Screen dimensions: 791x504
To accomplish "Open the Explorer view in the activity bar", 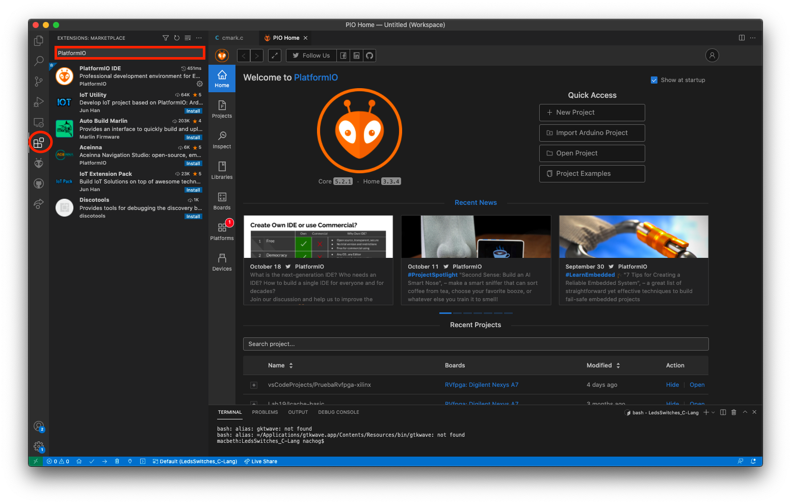I will [39, 41].
